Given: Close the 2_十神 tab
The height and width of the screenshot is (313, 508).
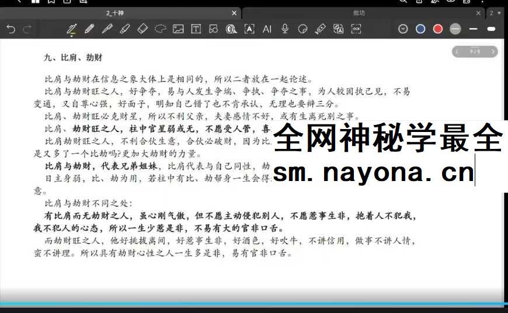Looking at the screenshot, I should [234, 13].
